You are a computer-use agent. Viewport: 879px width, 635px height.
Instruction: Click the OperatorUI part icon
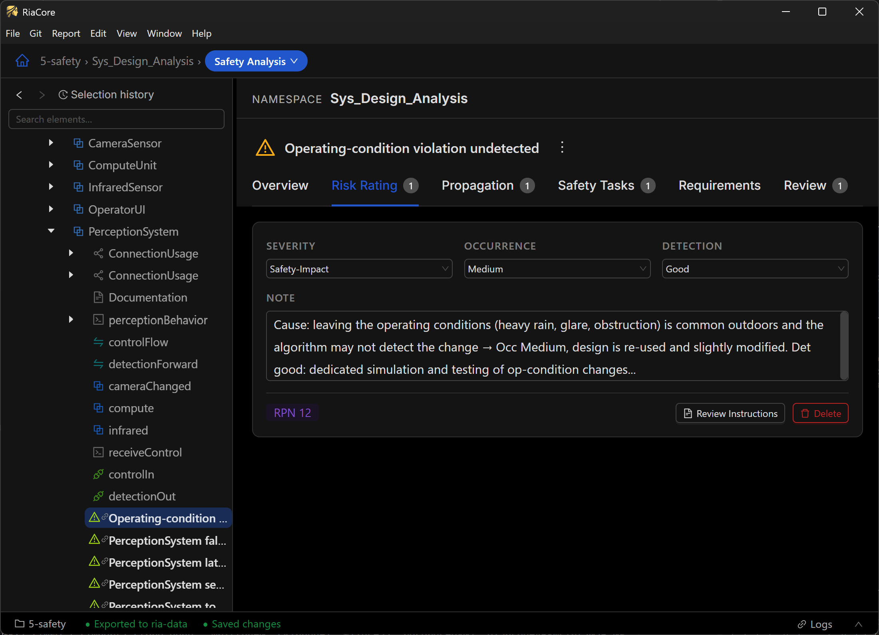click(x=78, y=209)
